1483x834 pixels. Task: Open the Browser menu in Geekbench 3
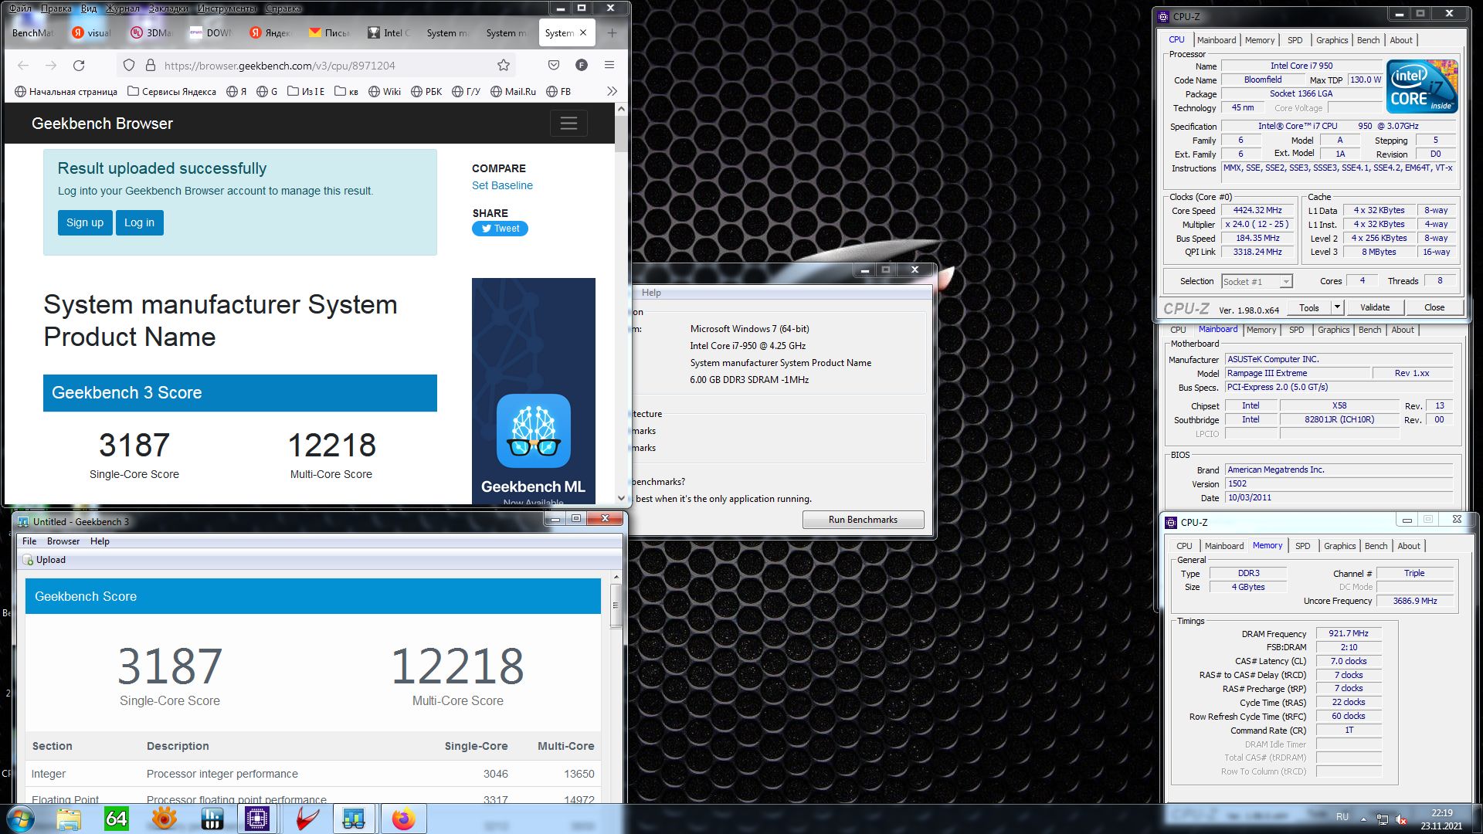(x=63, y=541)
